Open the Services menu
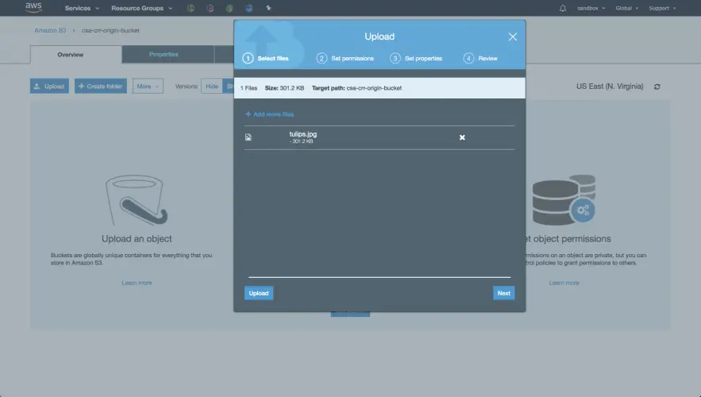Image resolution: width=701 pixels, height=397 pixels. [82, 8]
